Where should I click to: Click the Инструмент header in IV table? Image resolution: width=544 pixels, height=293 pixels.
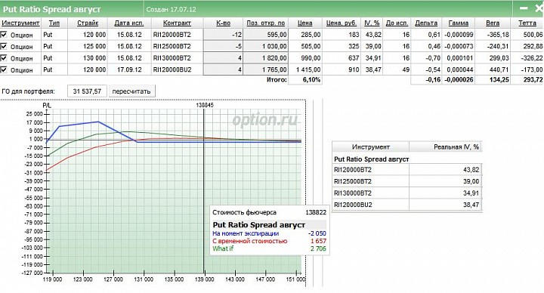370,147
